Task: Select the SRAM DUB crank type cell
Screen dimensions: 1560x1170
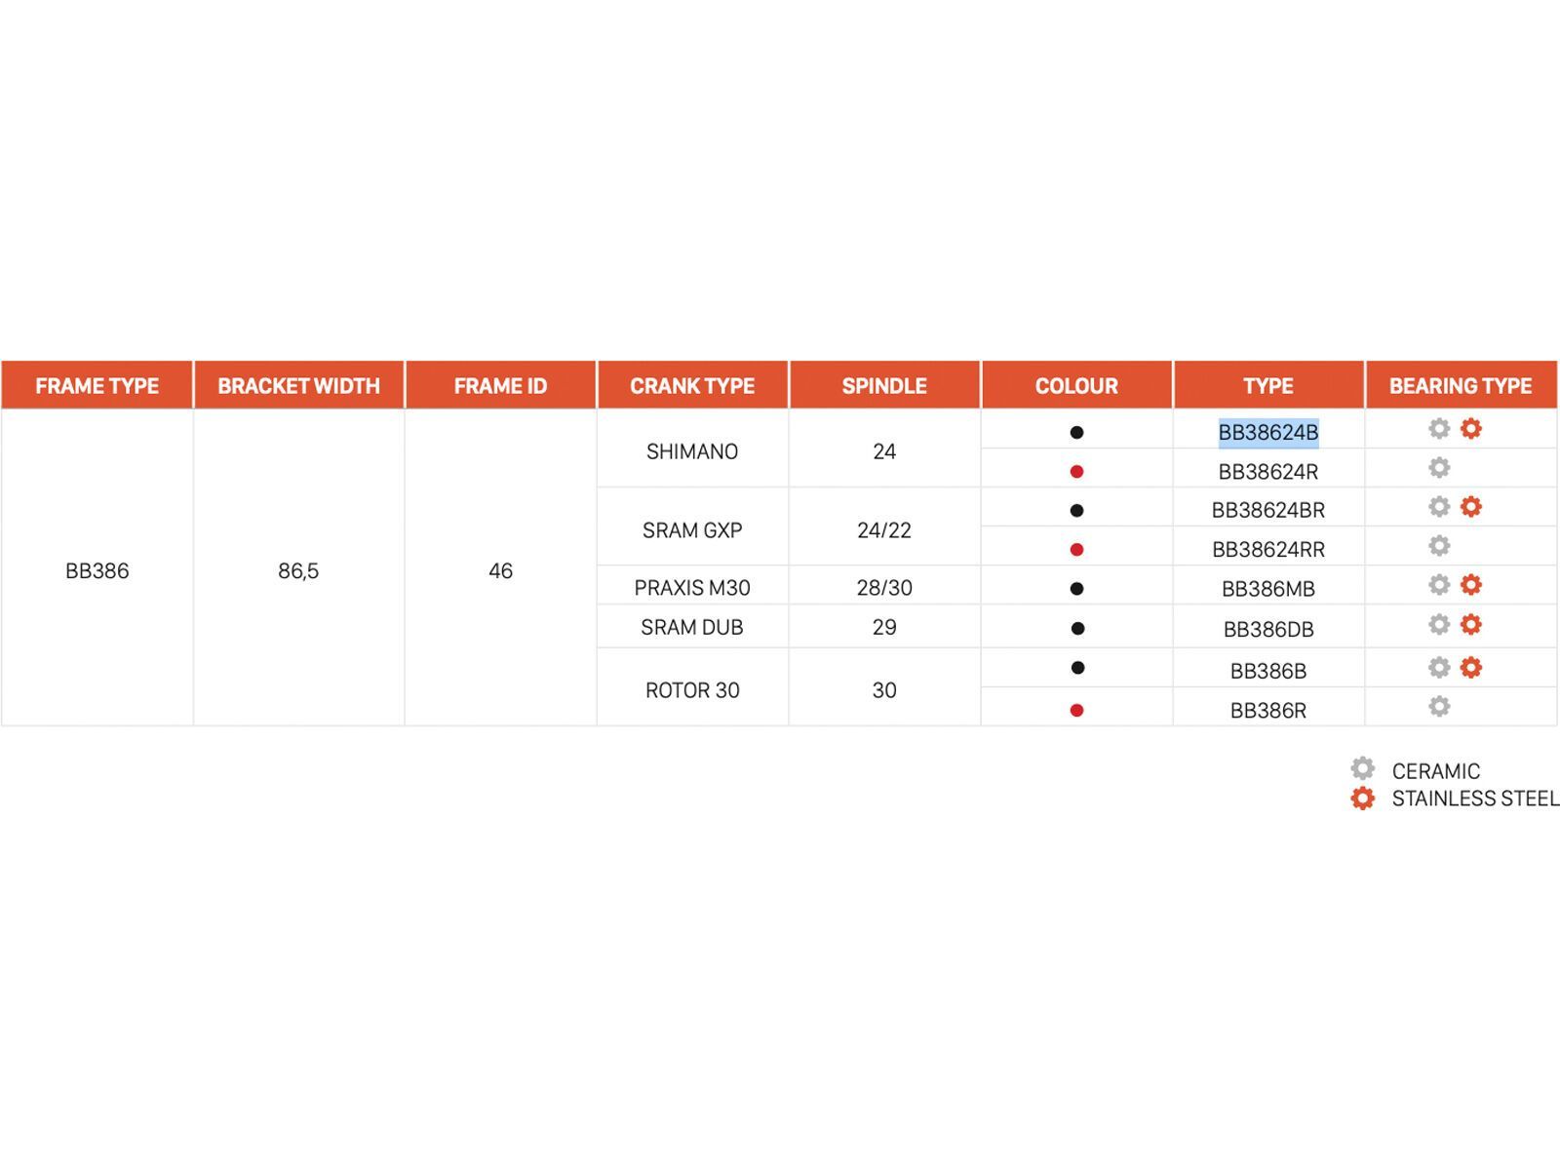Action: click(692, 628)
